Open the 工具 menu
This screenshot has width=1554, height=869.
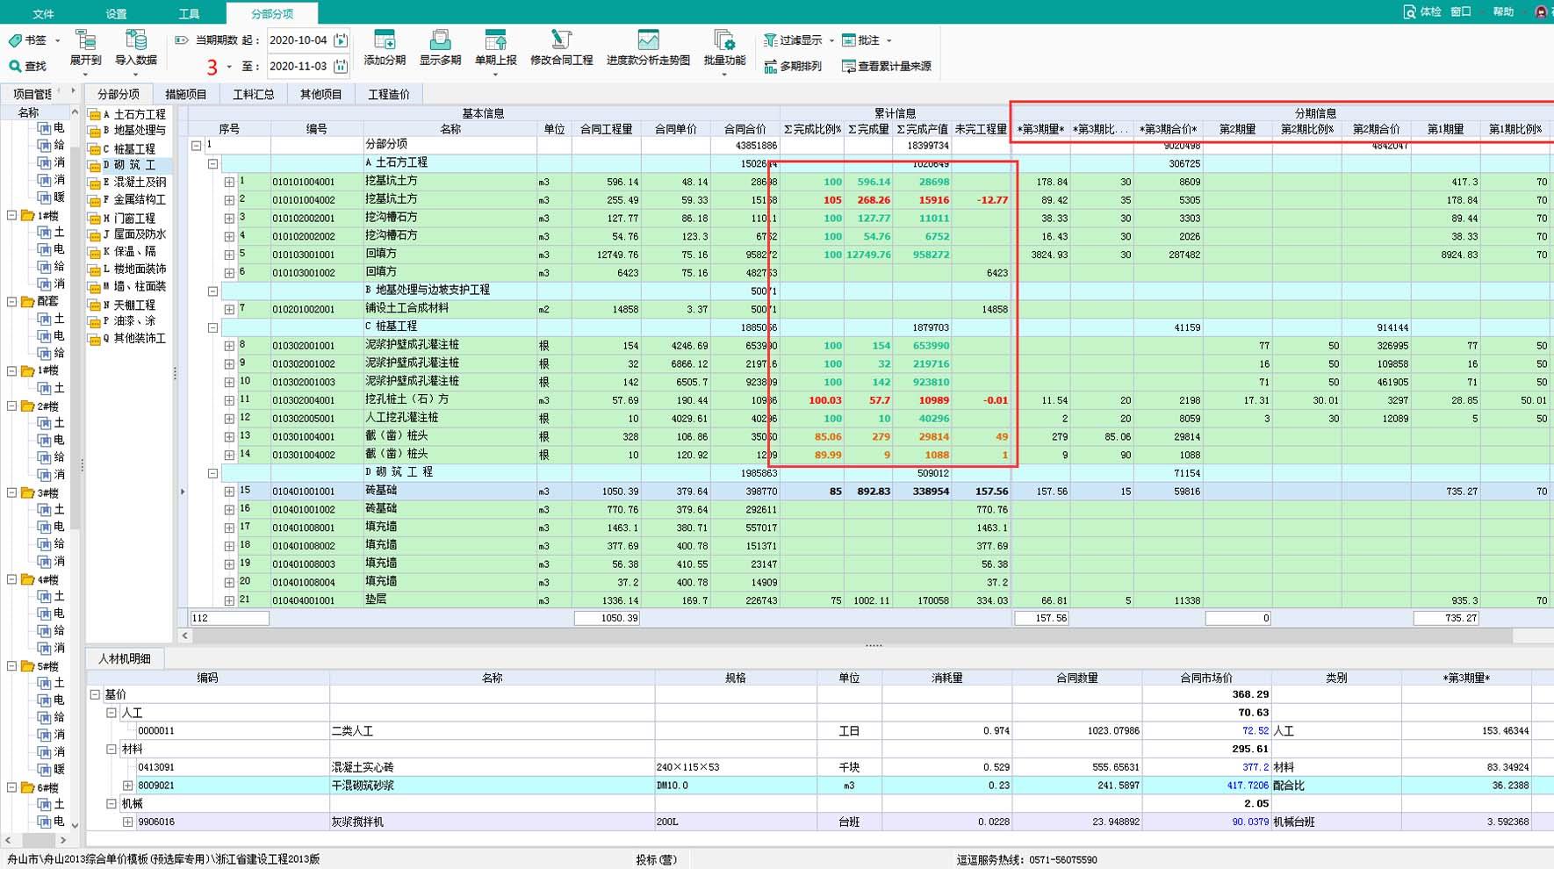(189, 13)
